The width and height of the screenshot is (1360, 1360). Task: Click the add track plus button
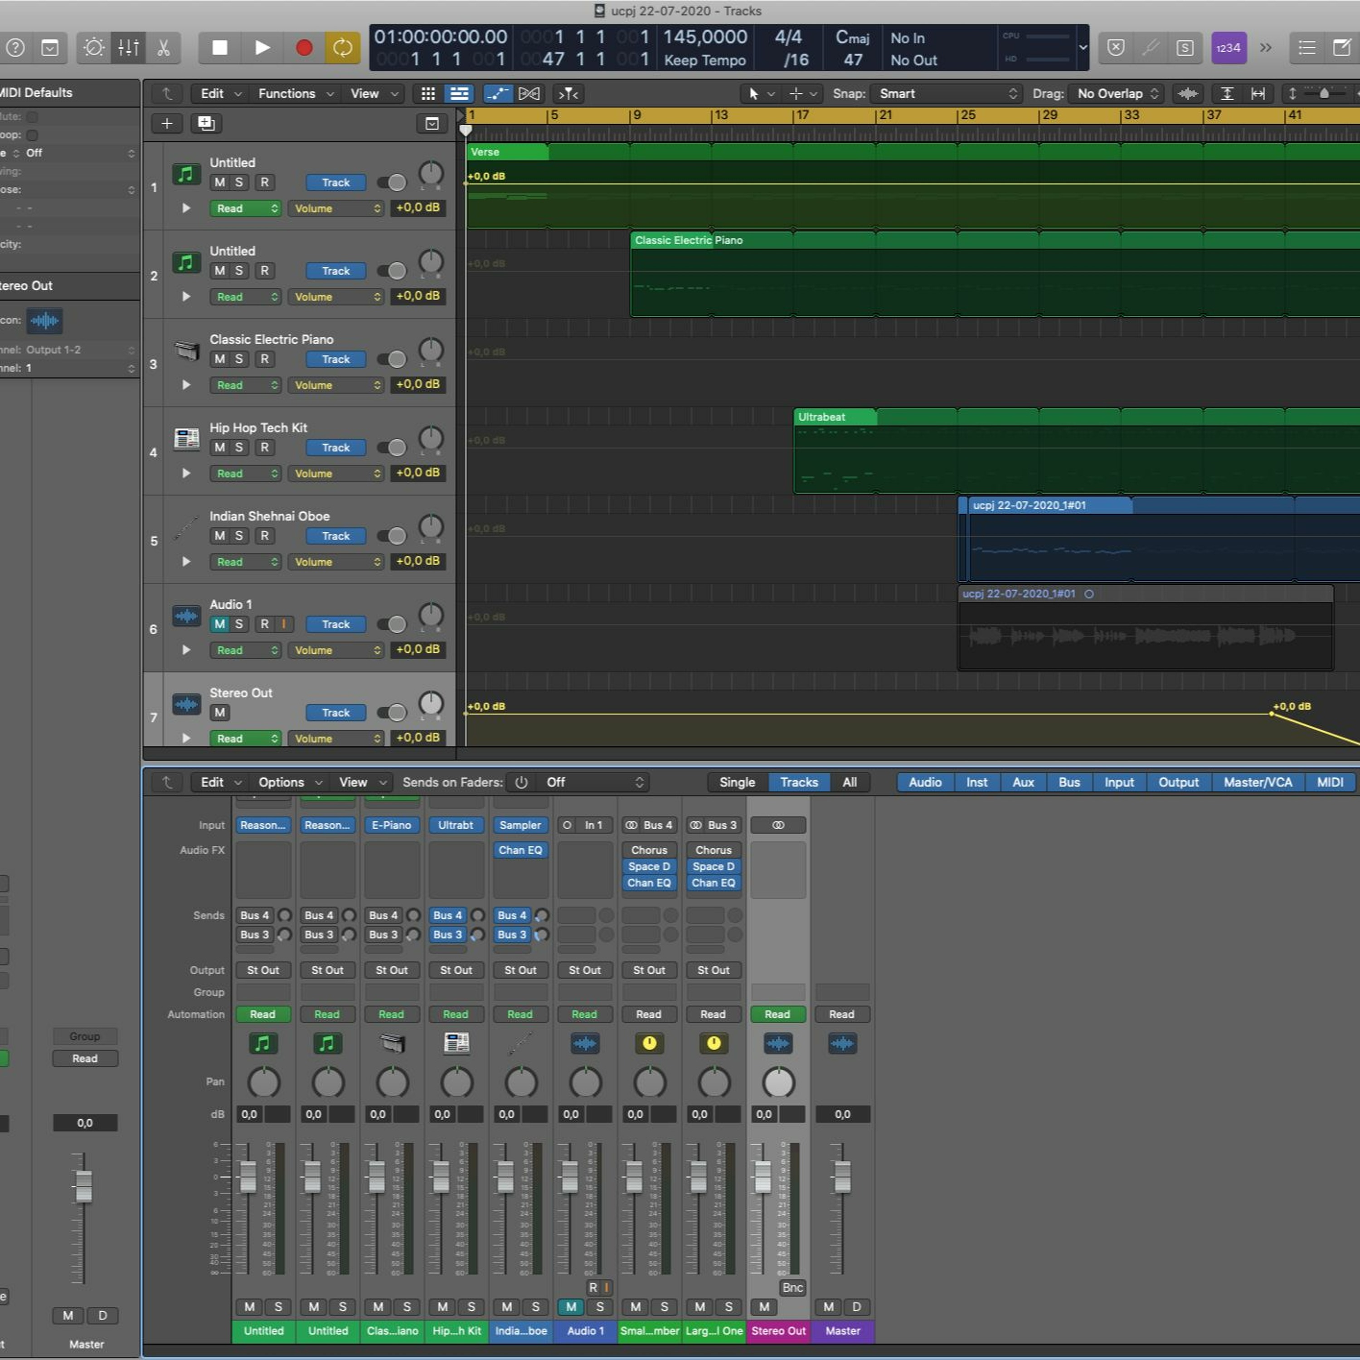pyautogui.click(x=167, y=124)
